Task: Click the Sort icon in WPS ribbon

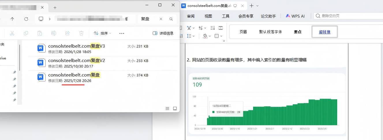Action: pyautogui.click(x=213, y=28)
